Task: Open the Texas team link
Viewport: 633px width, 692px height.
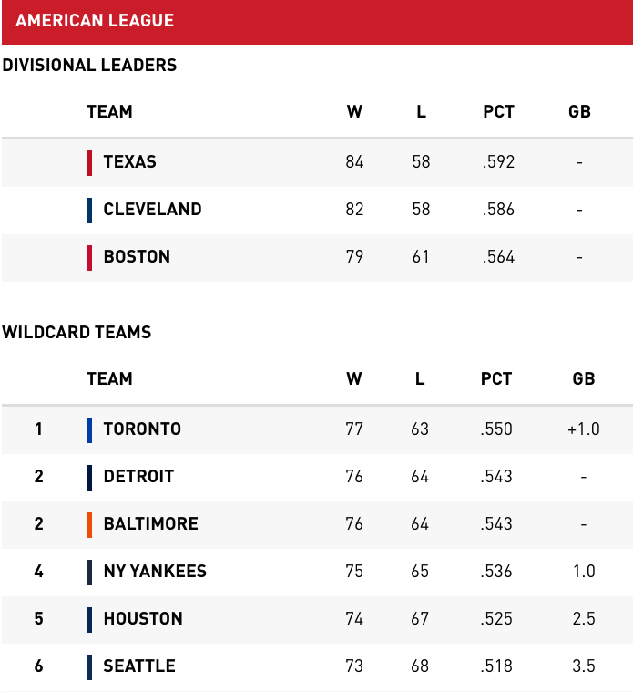Action: point(129,162)
